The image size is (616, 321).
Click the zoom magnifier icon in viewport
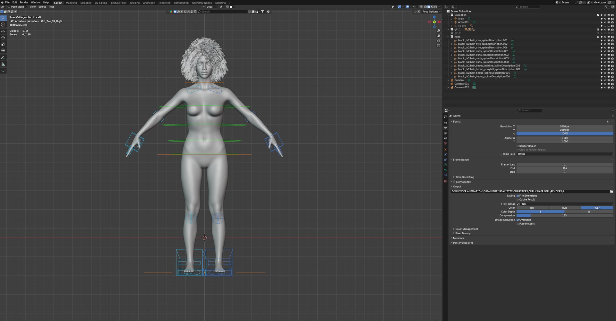[439, 31]
